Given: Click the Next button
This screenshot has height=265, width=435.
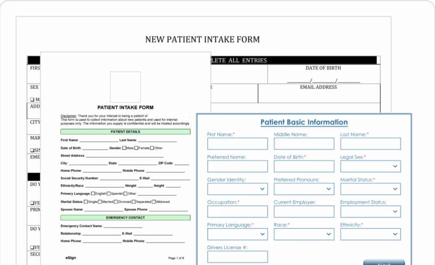Looking at the screenshot, I should point(383,262).
